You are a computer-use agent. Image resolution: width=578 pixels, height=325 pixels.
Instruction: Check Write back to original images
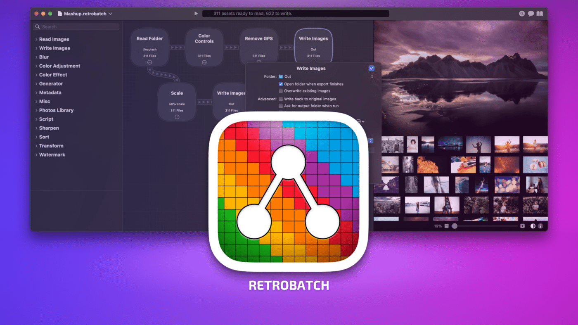(280, 99)
